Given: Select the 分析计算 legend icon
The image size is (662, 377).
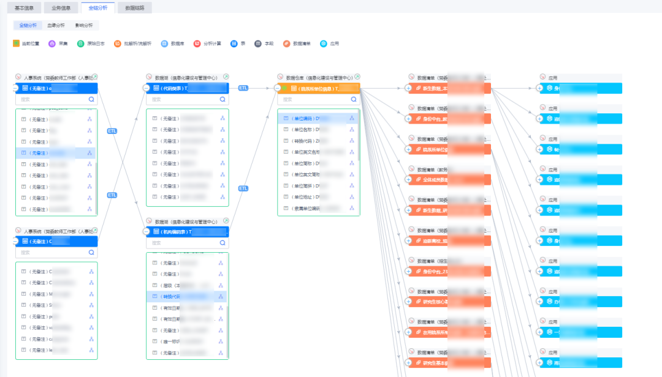Looking at the screenshot, I should [197, 44].
